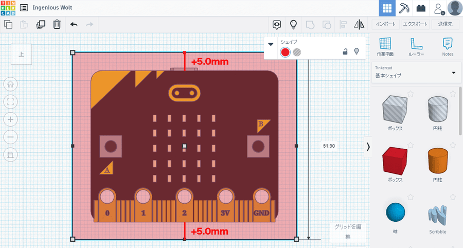Screen dimensions: 463x248
Task: Collapse the shapes panel chevron
Action: point(368,147)
